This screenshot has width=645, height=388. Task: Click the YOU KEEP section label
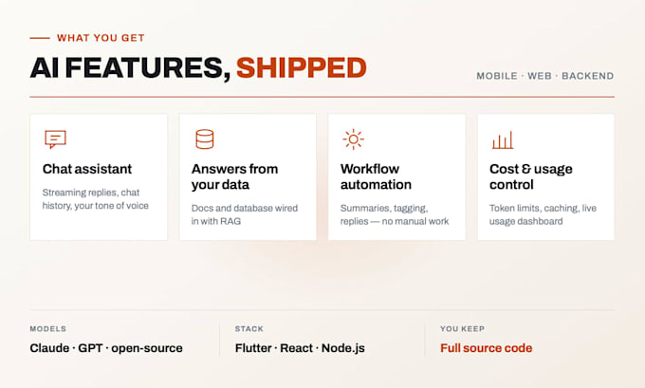[x=462, y=329]
